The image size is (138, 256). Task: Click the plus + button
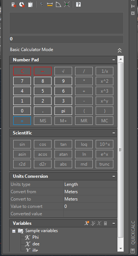tap(84, 91)
